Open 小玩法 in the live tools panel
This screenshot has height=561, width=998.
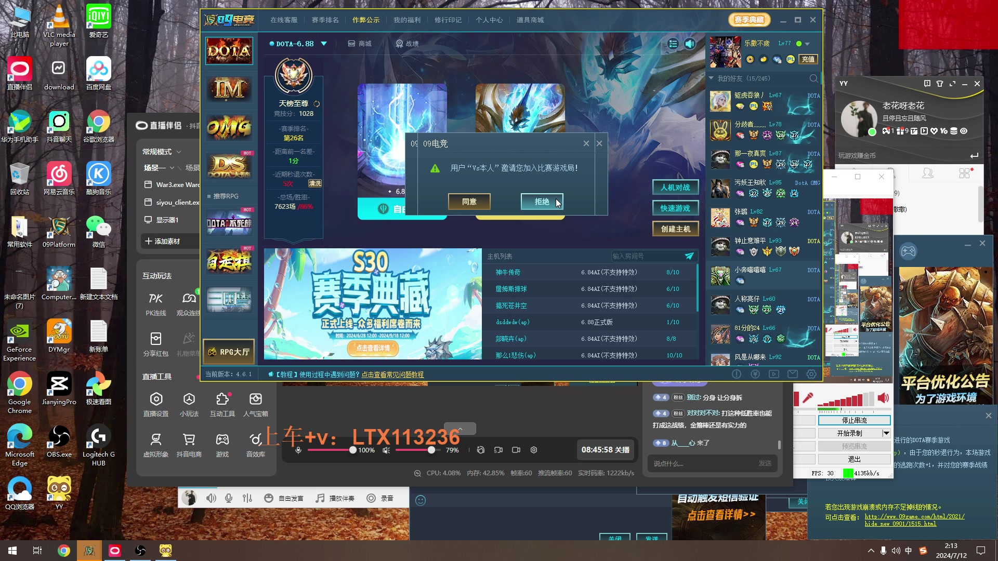click(189, 405)
